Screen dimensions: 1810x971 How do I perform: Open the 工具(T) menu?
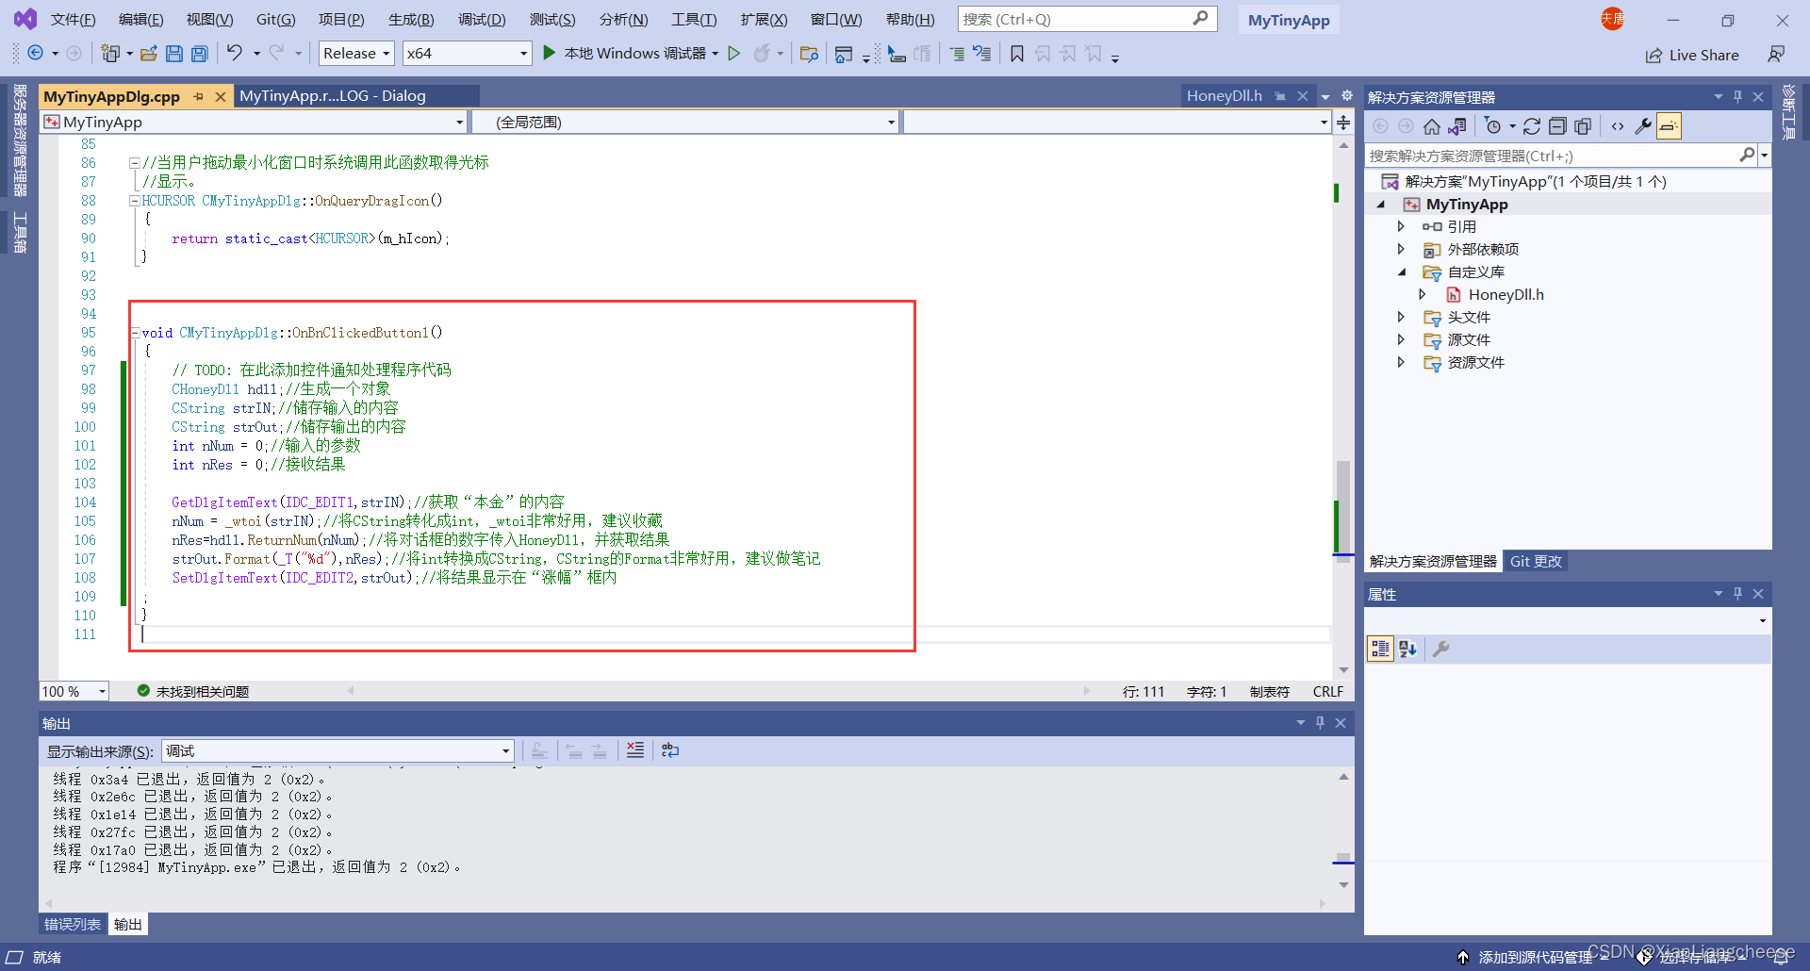694,19
